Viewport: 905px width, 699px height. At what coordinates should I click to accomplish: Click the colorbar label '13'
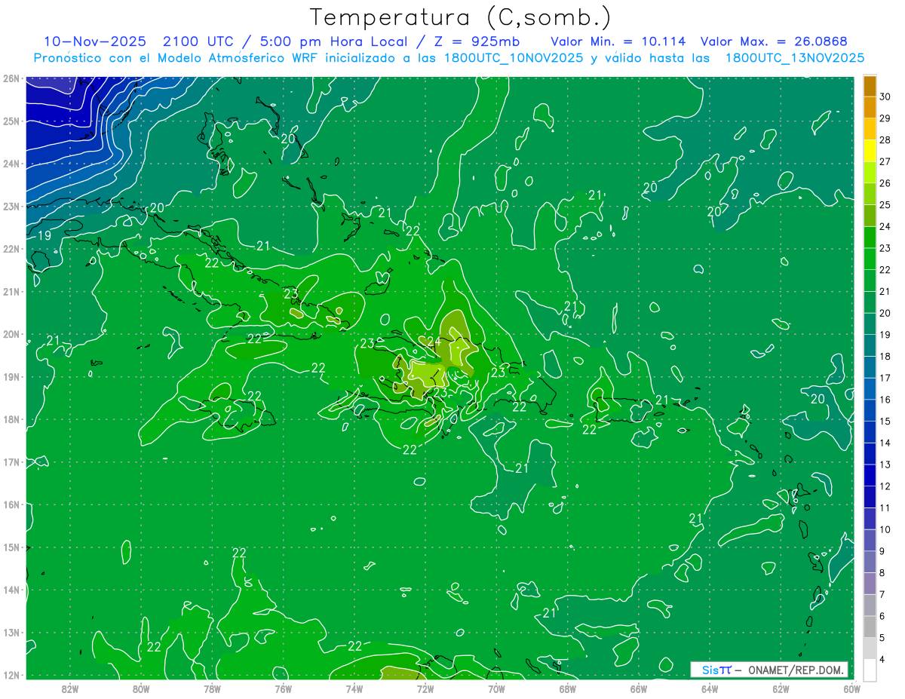(885, 464)
